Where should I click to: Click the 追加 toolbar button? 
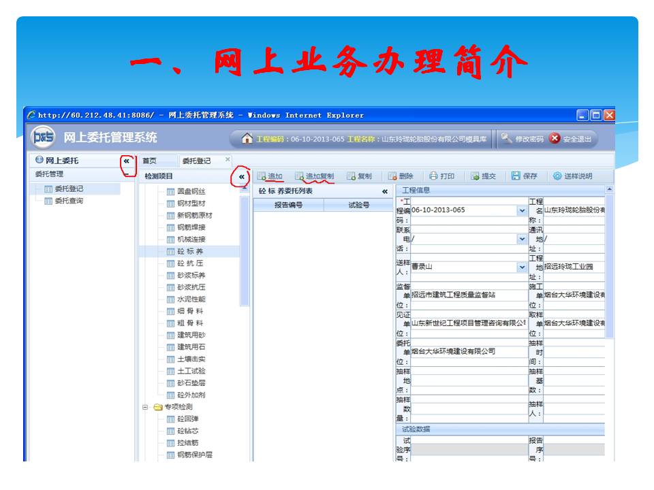click(270, 176)
